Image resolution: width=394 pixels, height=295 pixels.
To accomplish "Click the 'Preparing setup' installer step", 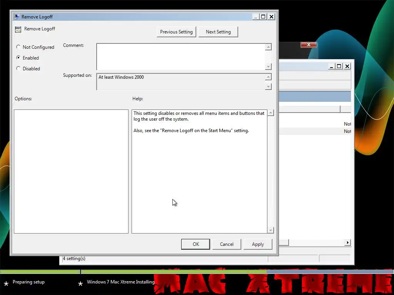I will (x=28, y=282).
